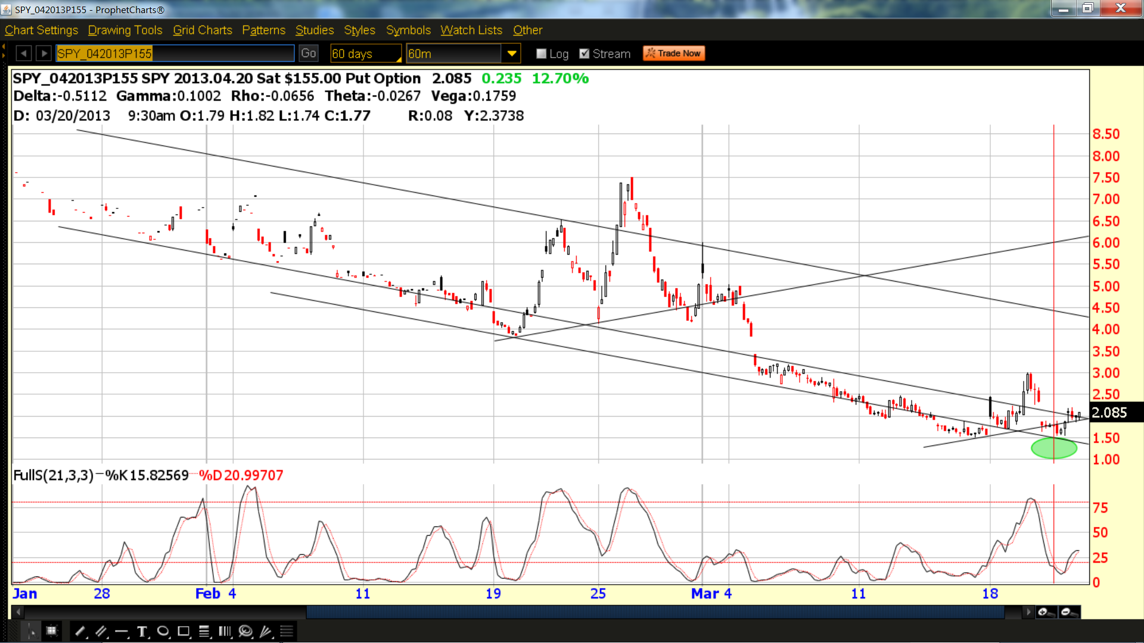Click the Theta:-0.0267 value
This screenshot has height=643, width=1144.
(x=372, y=96)
